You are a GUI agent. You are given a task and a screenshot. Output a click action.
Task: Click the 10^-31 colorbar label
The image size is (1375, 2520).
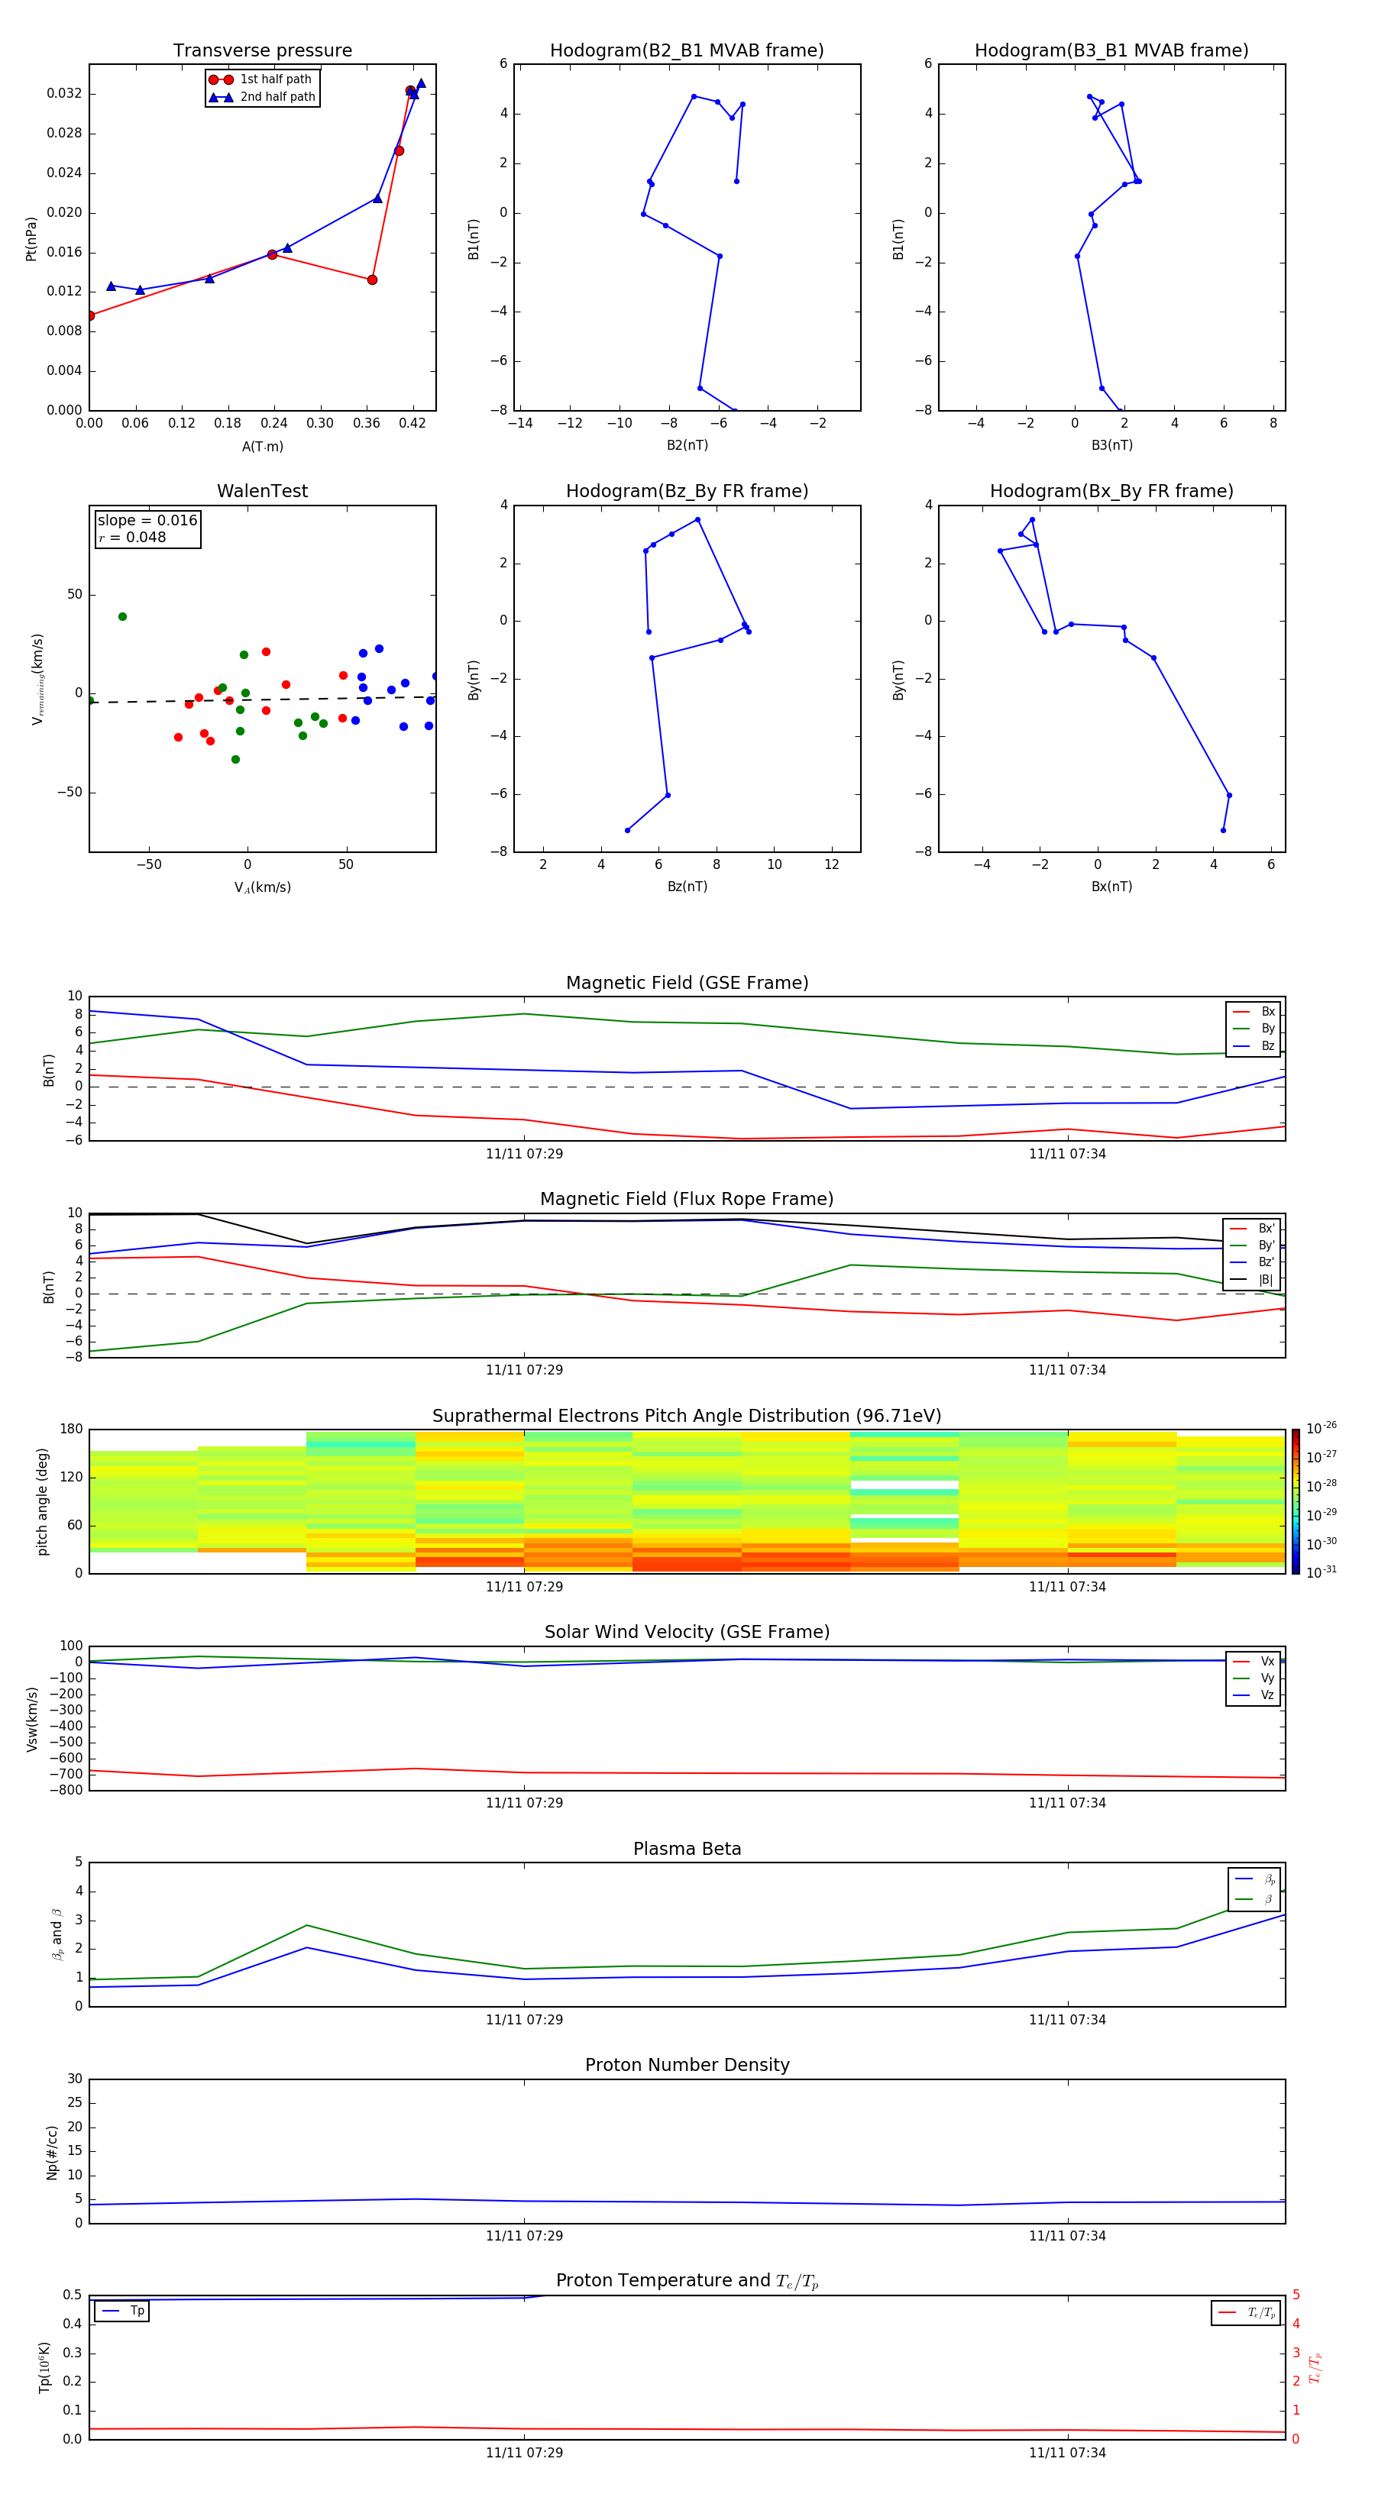point(1322,1572)
